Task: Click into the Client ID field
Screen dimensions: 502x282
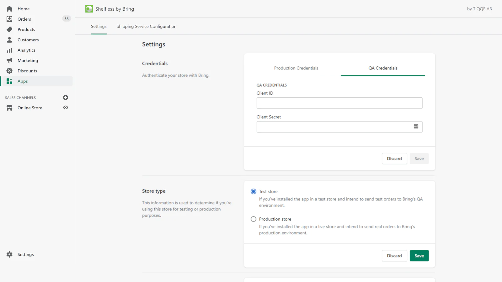Action: (x=339, y=103)
